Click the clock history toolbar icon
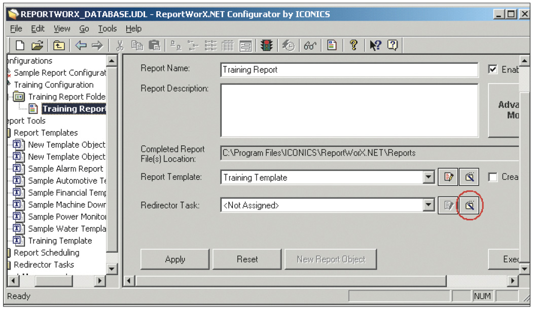 [288, 45]
